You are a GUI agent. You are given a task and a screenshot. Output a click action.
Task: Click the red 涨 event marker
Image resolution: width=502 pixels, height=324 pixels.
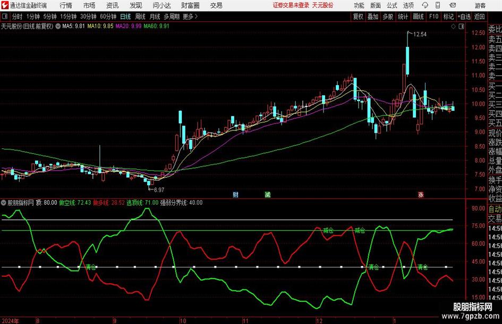[421, 195]
